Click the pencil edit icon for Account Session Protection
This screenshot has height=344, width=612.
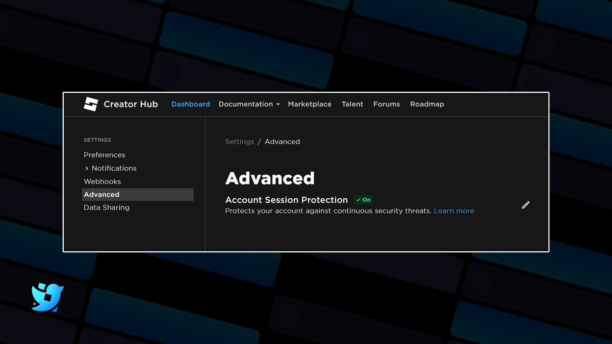tap(526, 205)
